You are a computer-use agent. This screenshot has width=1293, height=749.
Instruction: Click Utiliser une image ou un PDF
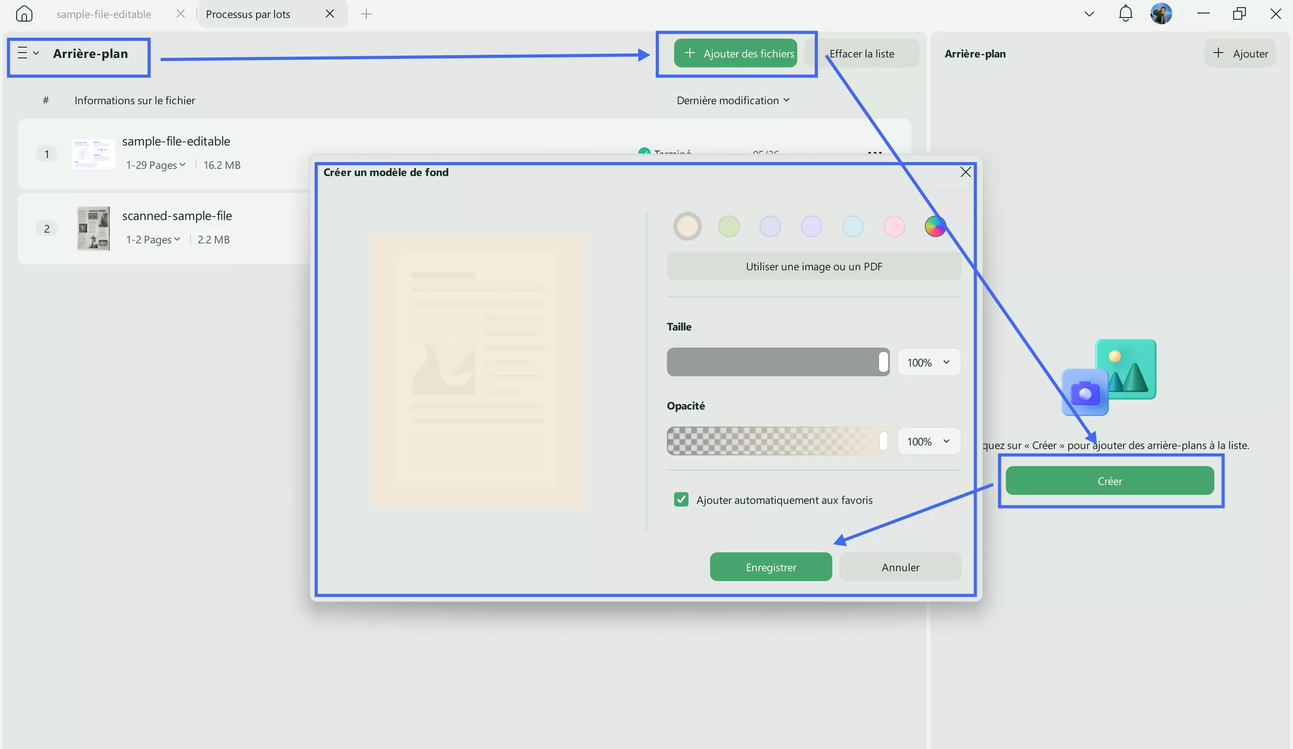click(814, 266)
